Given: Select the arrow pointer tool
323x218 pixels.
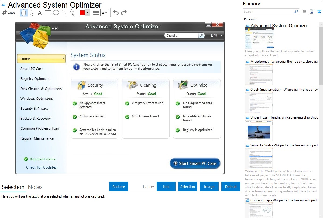Looking at the screenshot, I should coord(32,13).
